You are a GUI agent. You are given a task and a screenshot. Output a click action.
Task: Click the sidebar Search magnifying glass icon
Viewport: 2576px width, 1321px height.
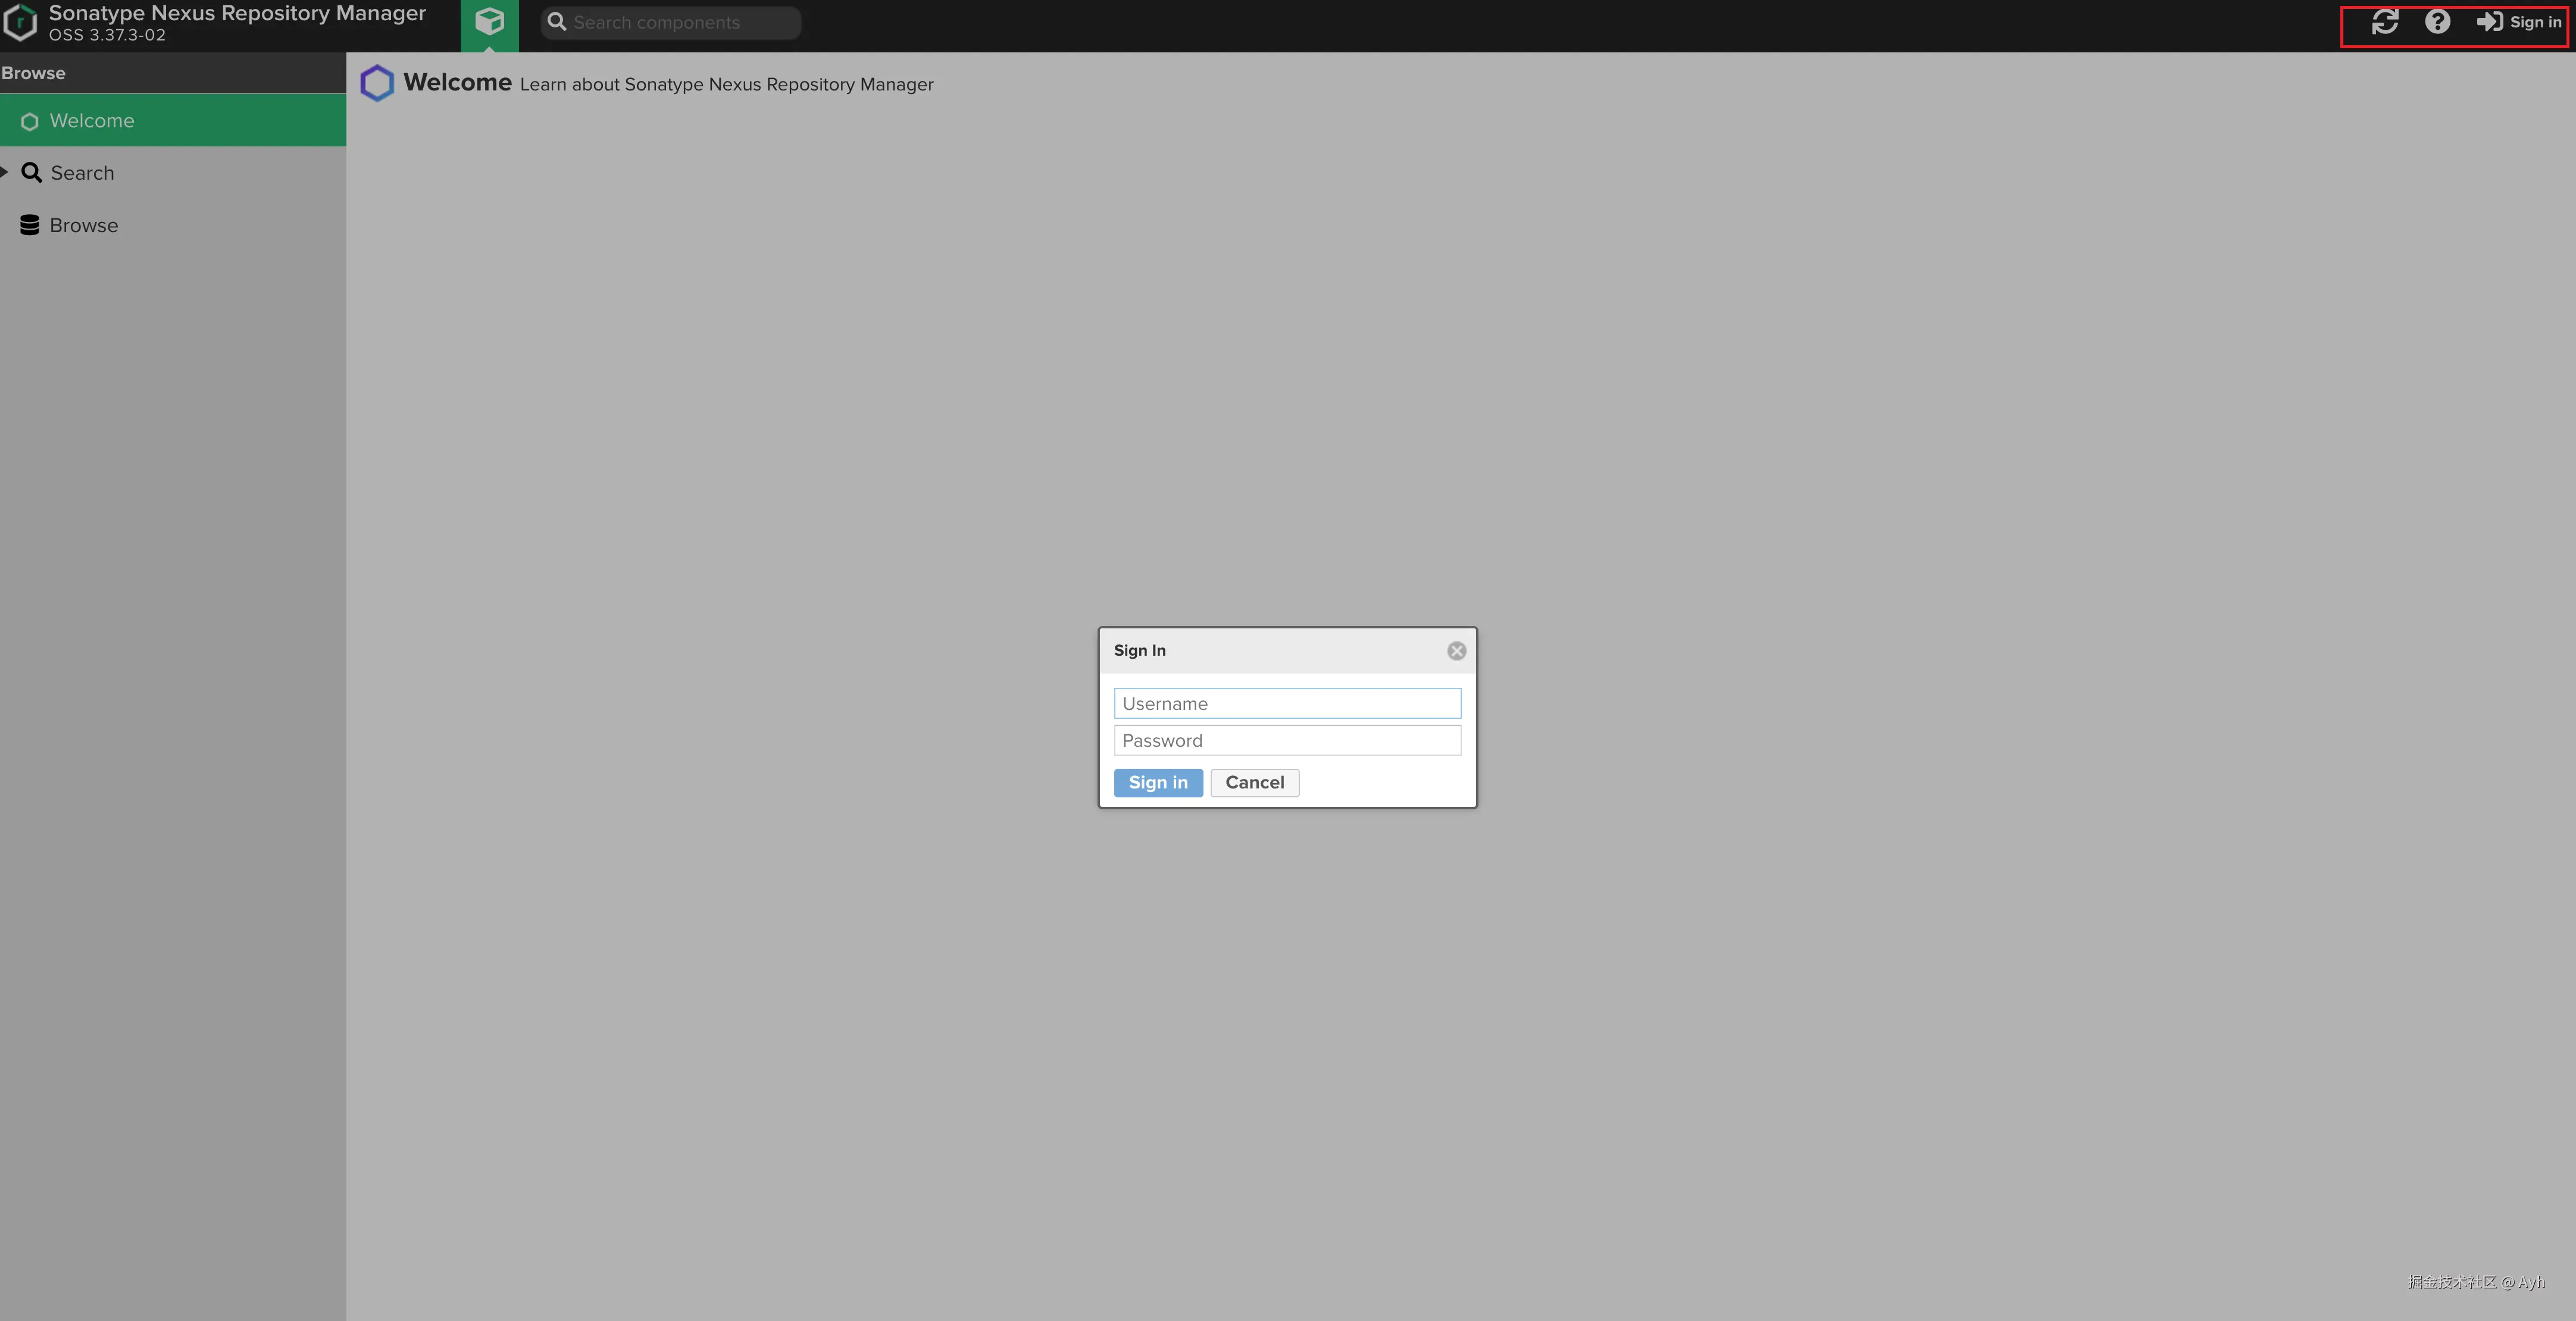[x=32, y=173]
